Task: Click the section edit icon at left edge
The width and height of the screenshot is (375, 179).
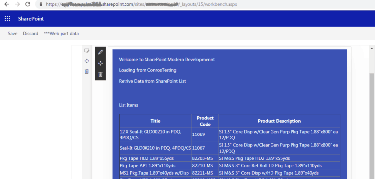Action: click(x=87, y=51)
